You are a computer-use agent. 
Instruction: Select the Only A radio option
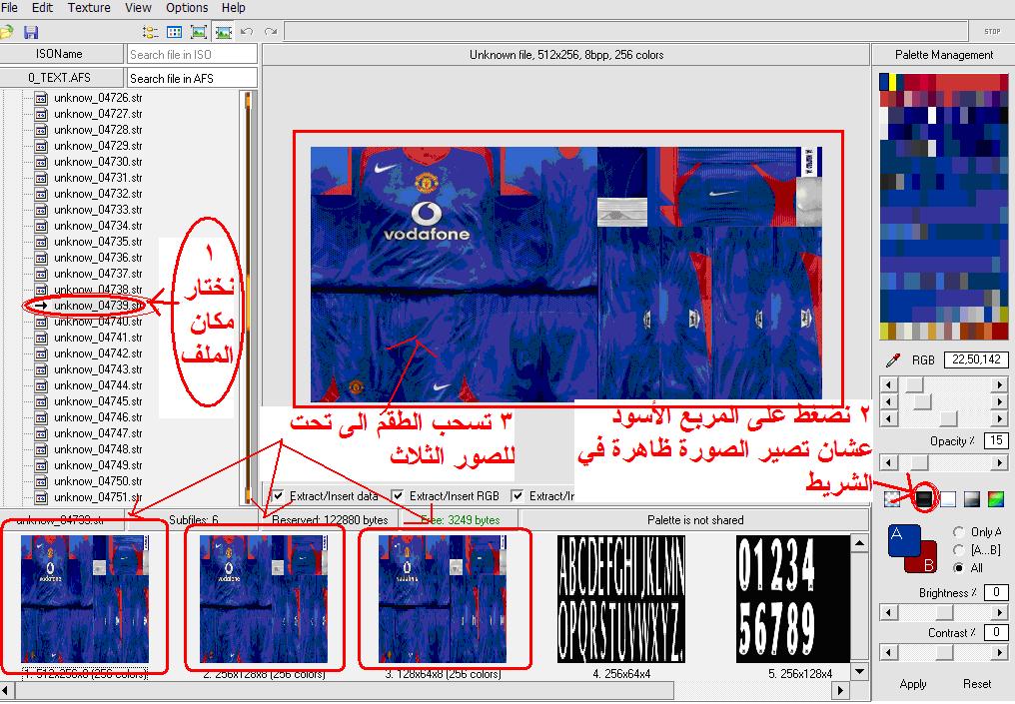[x=960, y=532]
